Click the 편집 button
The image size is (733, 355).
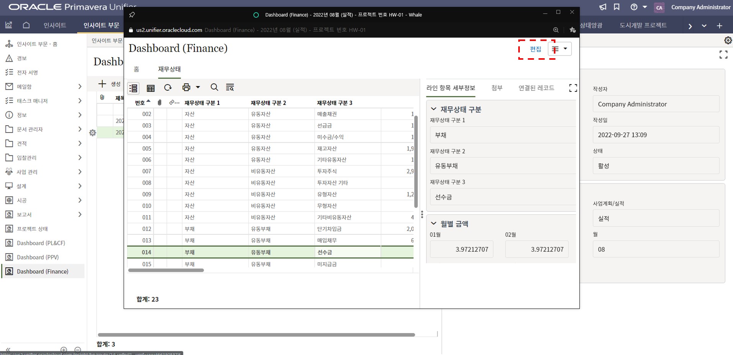coord(535,49)
